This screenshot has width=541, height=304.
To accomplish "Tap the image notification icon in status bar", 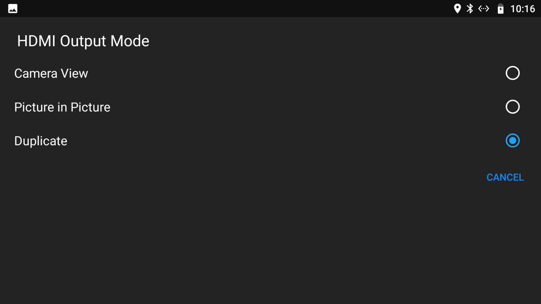I will click(x=13, y=9).
